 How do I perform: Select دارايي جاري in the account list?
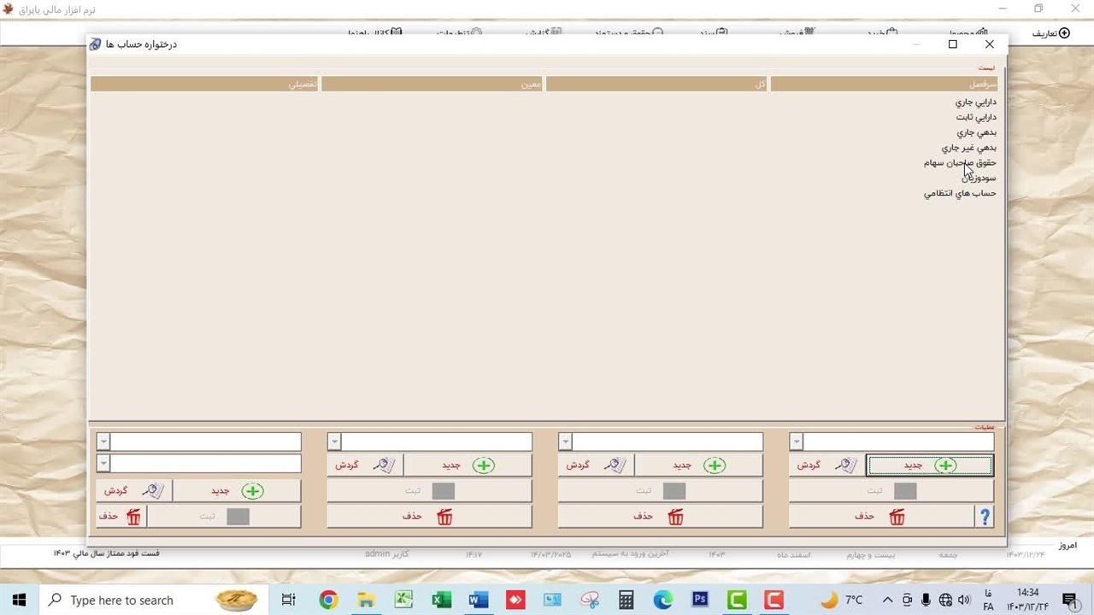(975, 102)
